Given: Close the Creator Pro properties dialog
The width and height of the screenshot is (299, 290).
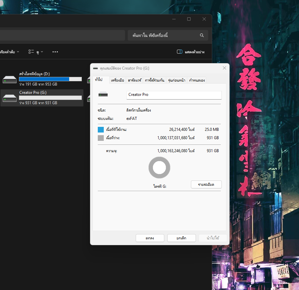Looking at the screenshot, I should [224, 68].
